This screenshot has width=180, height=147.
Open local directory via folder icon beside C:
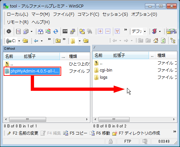tap(25, 41)
